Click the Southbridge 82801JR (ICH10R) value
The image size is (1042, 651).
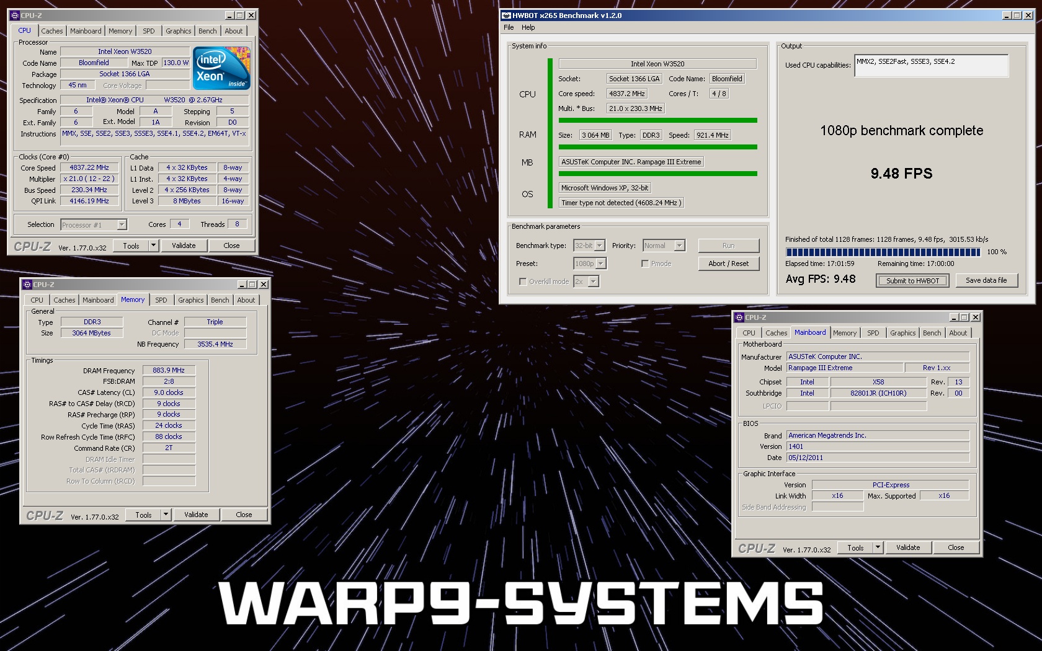(878, 393)
